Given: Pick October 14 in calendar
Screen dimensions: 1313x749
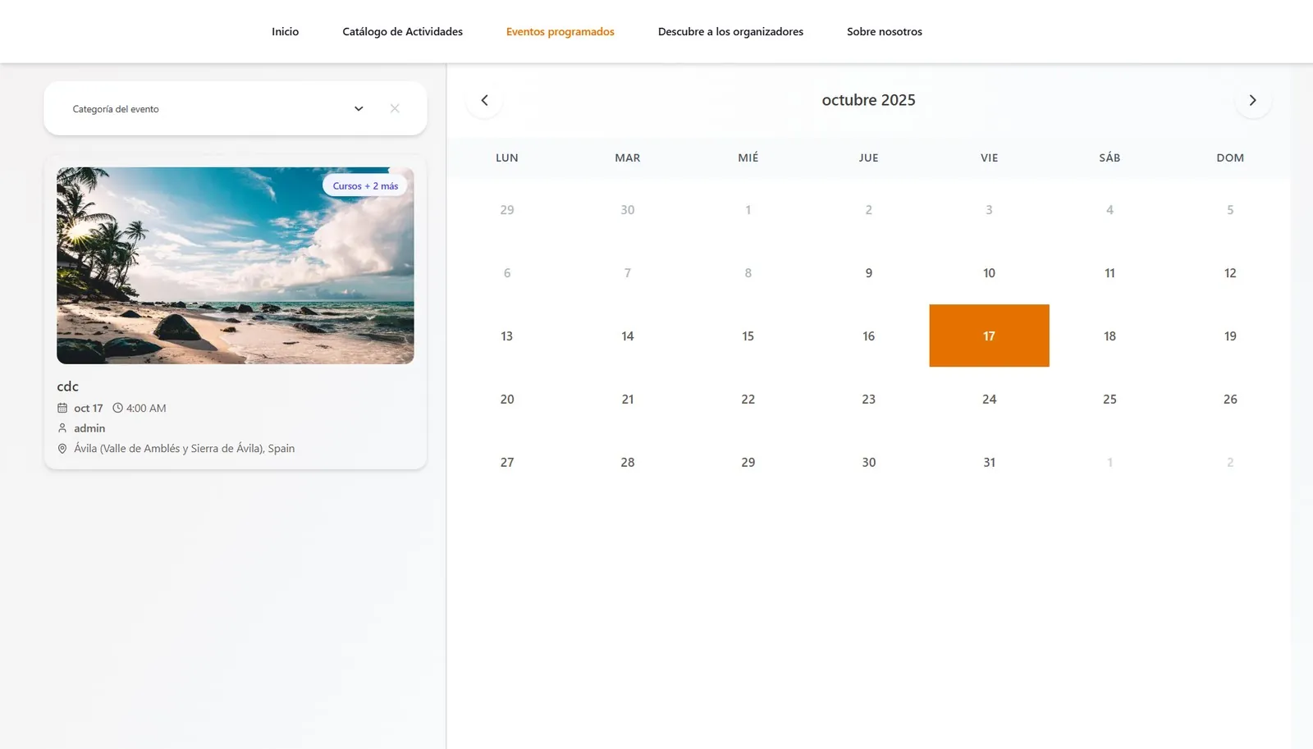Looking at the screenshot, I should tap(628, 336).
